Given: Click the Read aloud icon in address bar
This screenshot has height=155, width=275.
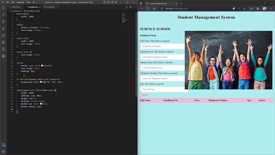Looking at the screenshot, I should coord(239,9).
